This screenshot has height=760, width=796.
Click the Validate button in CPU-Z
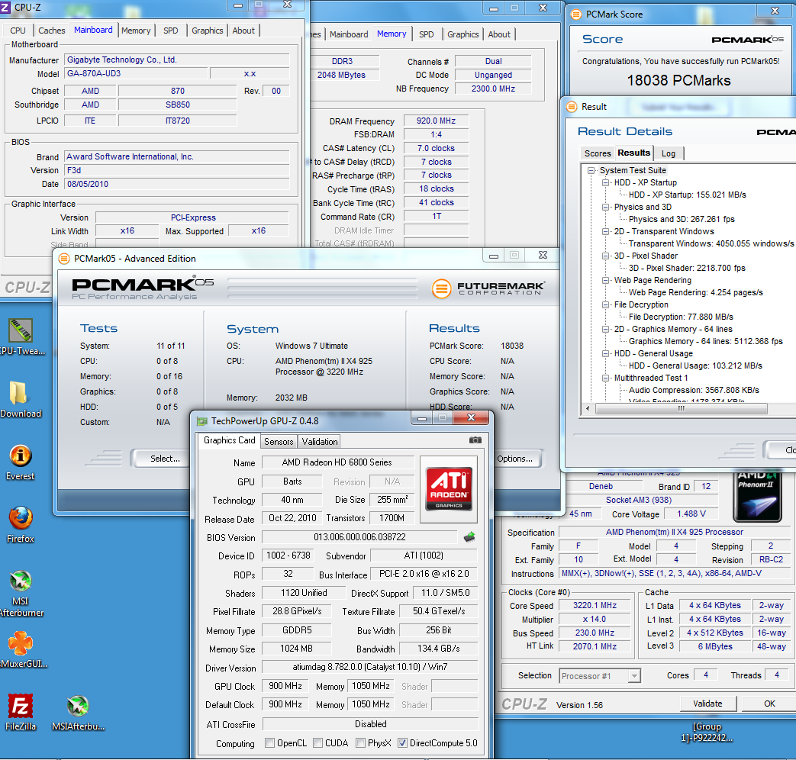[707, 703]
